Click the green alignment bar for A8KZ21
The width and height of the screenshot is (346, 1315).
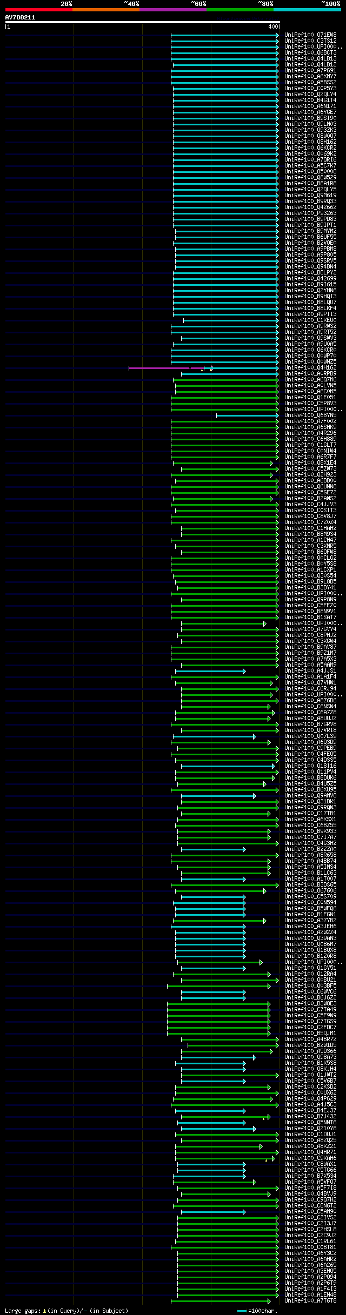218,1146
